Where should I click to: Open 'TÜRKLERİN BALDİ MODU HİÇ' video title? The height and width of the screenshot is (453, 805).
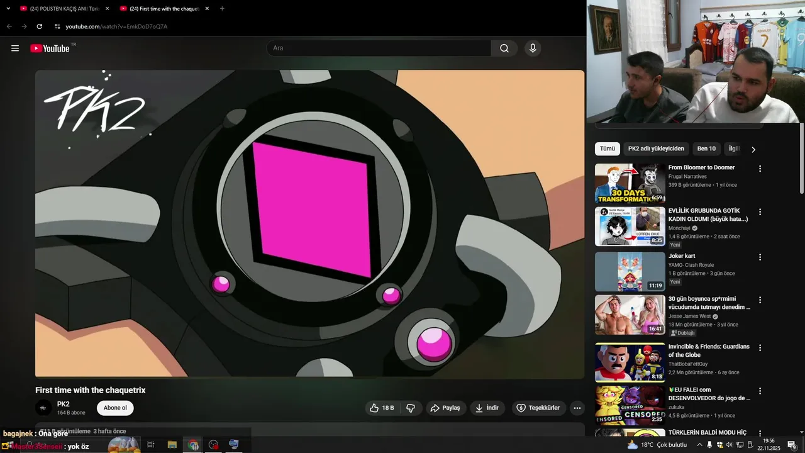[x=708, y=432]
